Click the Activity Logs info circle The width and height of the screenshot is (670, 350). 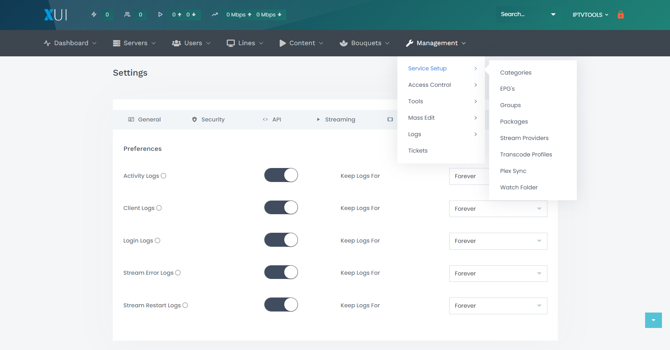pyautogui.click(x=163, y=176)
